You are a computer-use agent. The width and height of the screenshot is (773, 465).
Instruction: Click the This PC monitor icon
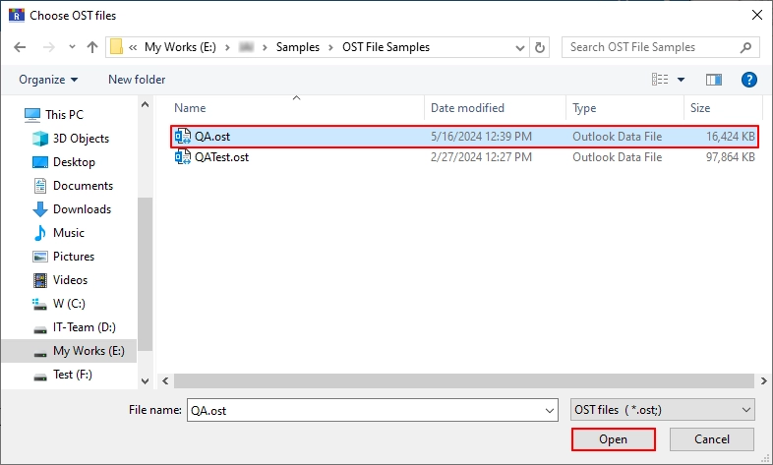(x=32, y=115)
